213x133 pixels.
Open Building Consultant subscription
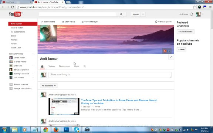21,74
